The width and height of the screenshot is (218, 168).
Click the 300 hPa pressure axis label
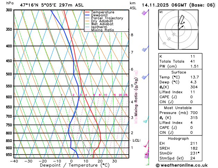pyautogui.click(x=9, y=10)
